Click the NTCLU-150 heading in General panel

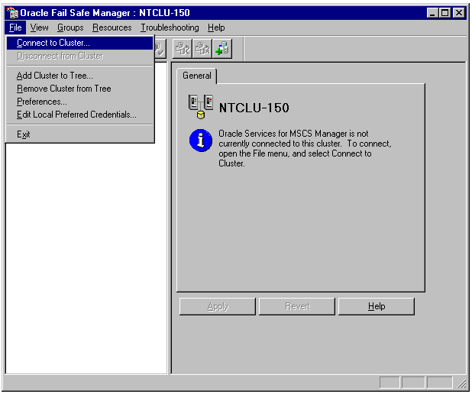(x=254, y=108)
